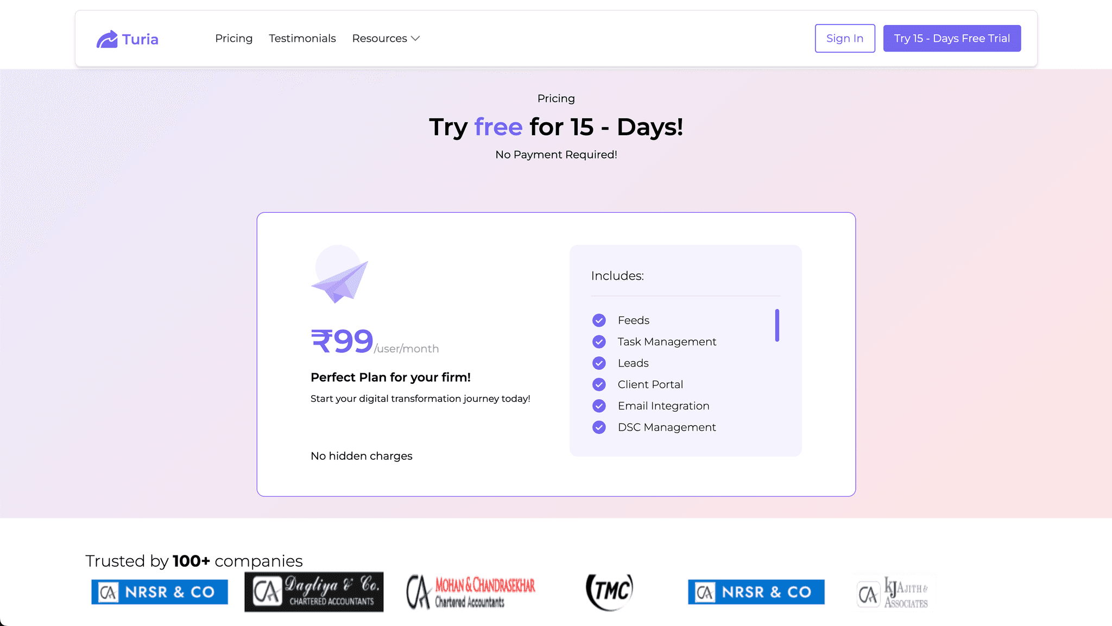This screenshot has width=1112, height=626.
Task: Open the Testimonials navigation menu item
Action: click(302, 38)
